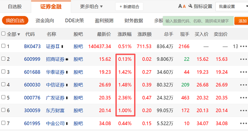Sort by 涨跌幅 column header
248x131 pixels.
click(x=125, y=34)
